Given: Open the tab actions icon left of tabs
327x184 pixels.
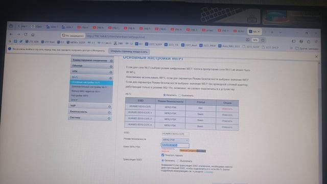Looking at the screenshot, I should point(11,26).
